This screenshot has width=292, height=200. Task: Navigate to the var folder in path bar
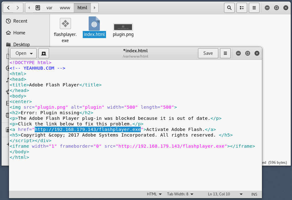(x=49, y=8)
